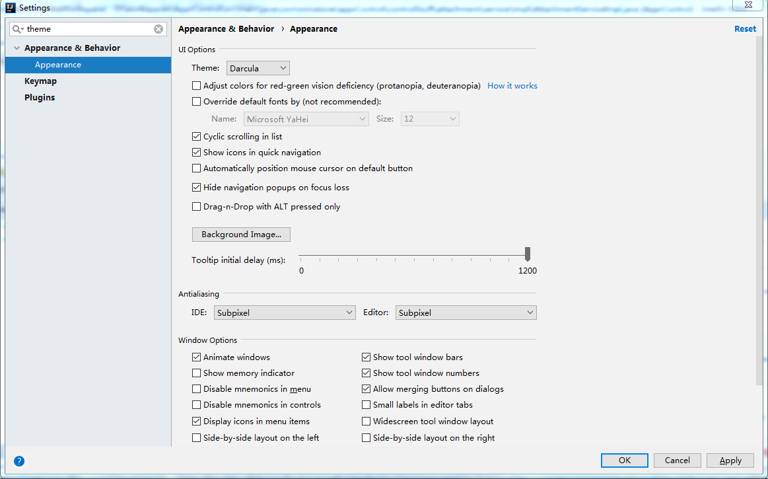Image resolution: width=768 pixels, height=479 pixels.
Task: Check Disable mnemonics in menu
Action: tap(196, 388)
